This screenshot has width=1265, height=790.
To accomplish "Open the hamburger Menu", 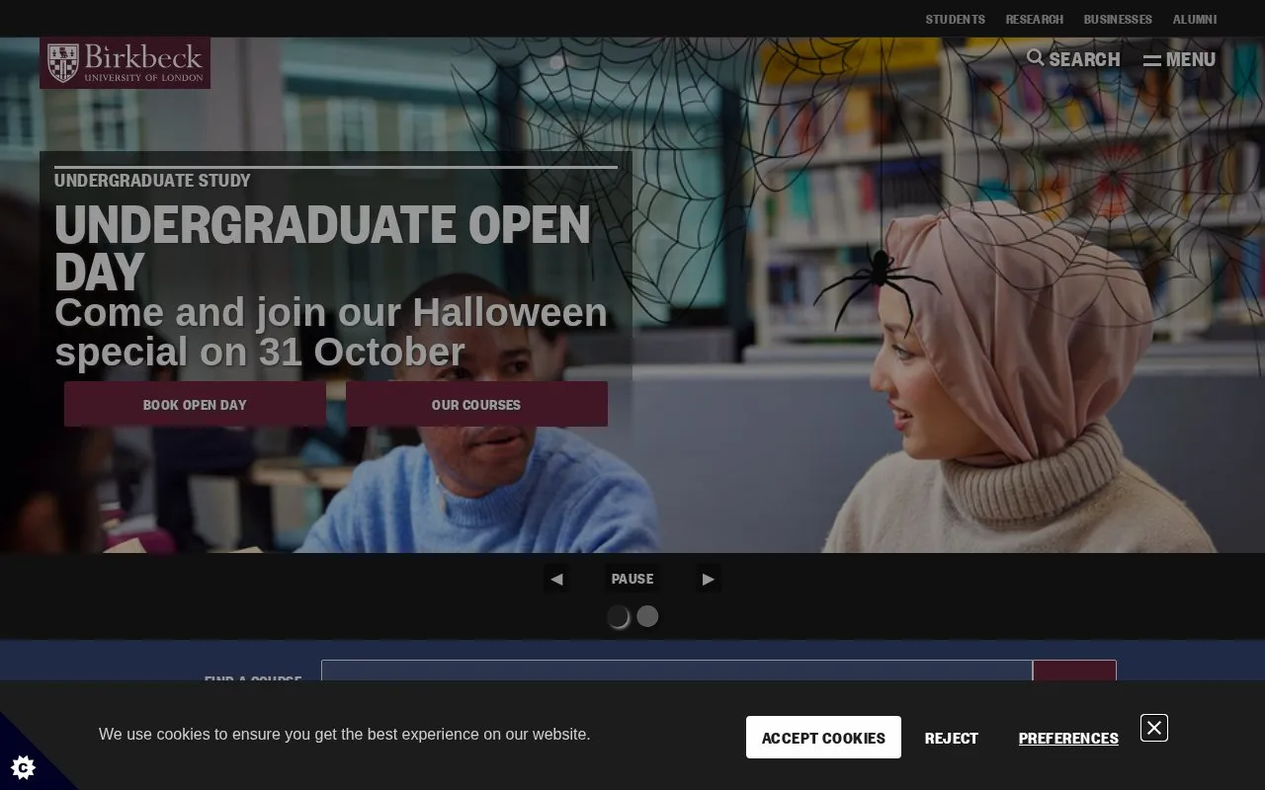I will (1179, 59).
